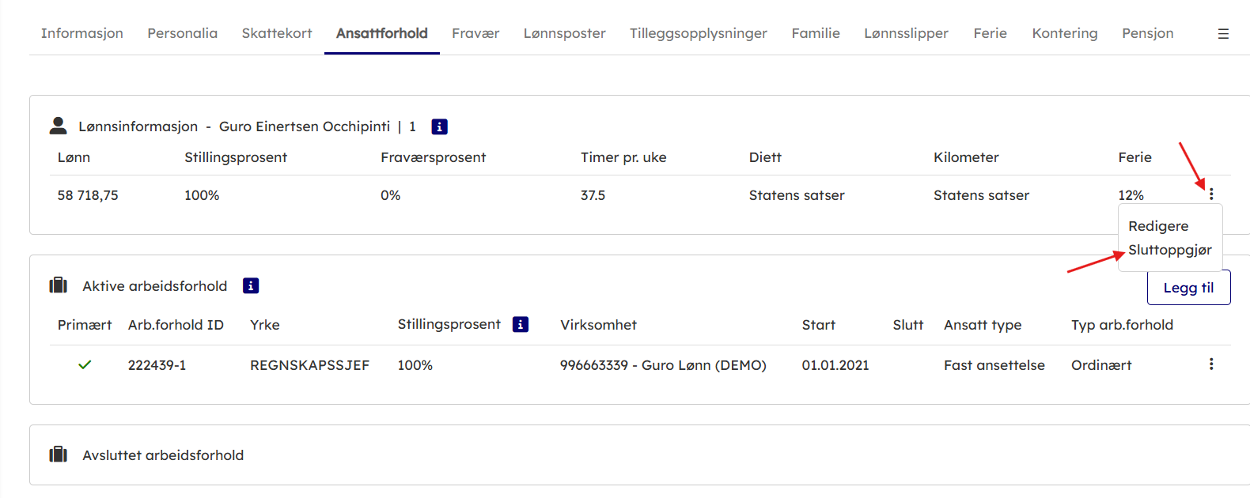This screenshot has width=1250, height=498.
Task: Select the Personalia tab
Action: coord(182,33)
